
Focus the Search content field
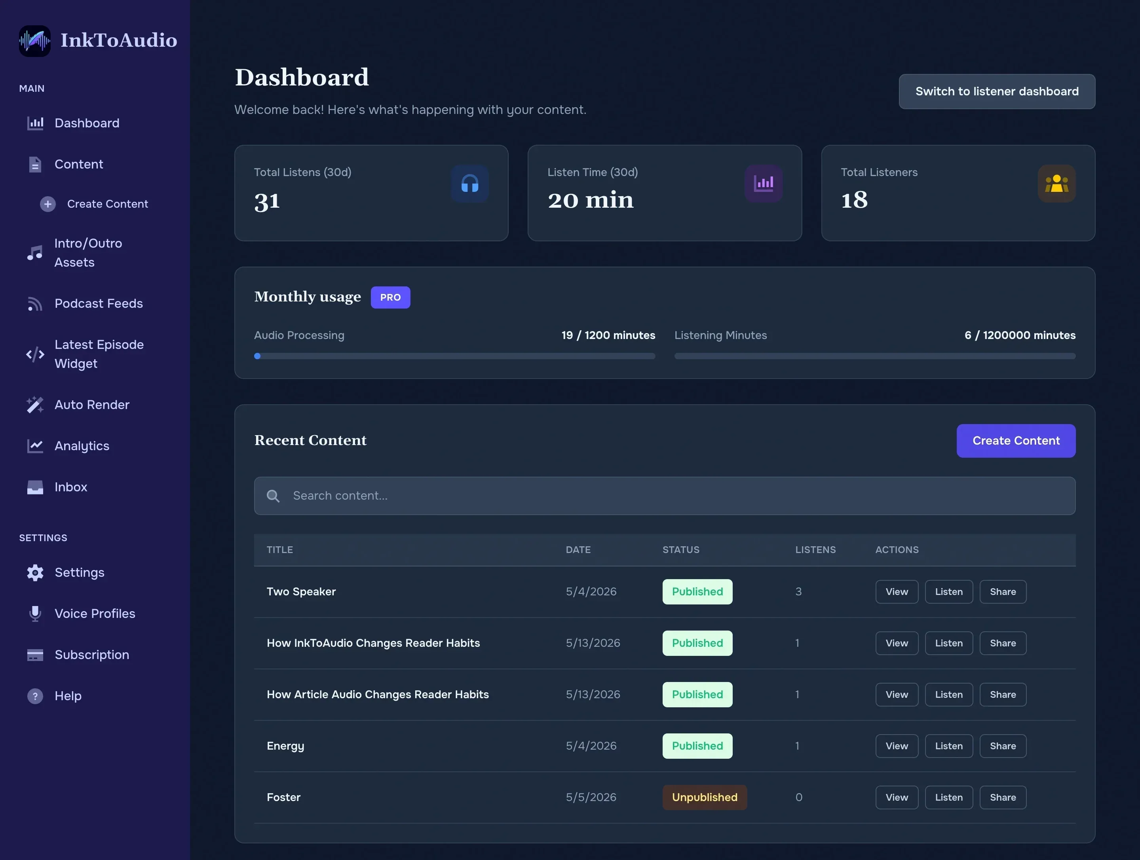point(665,496)
